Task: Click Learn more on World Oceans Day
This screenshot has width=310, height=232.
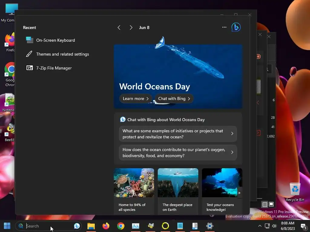Action: (136, 98)
